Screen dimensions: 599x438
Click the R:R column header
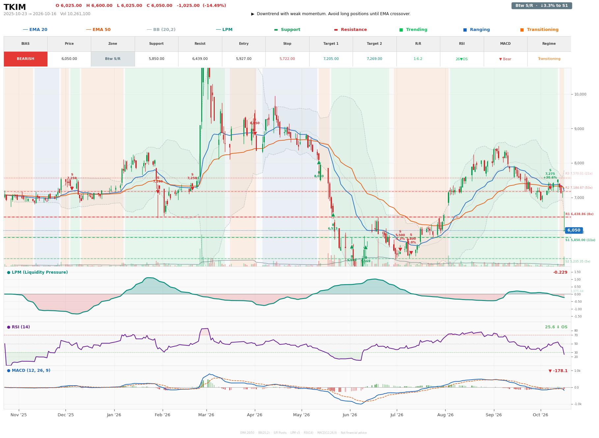418,44
